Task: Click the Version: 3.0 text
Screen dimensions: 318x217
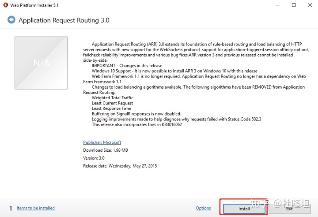Action: point(94,158)
